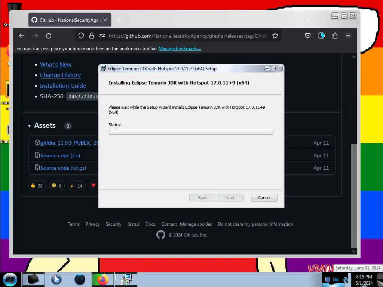Click Cancel in the Temurin setup
383x287 pixels.
pyautogui.click(x=264, y=198)
